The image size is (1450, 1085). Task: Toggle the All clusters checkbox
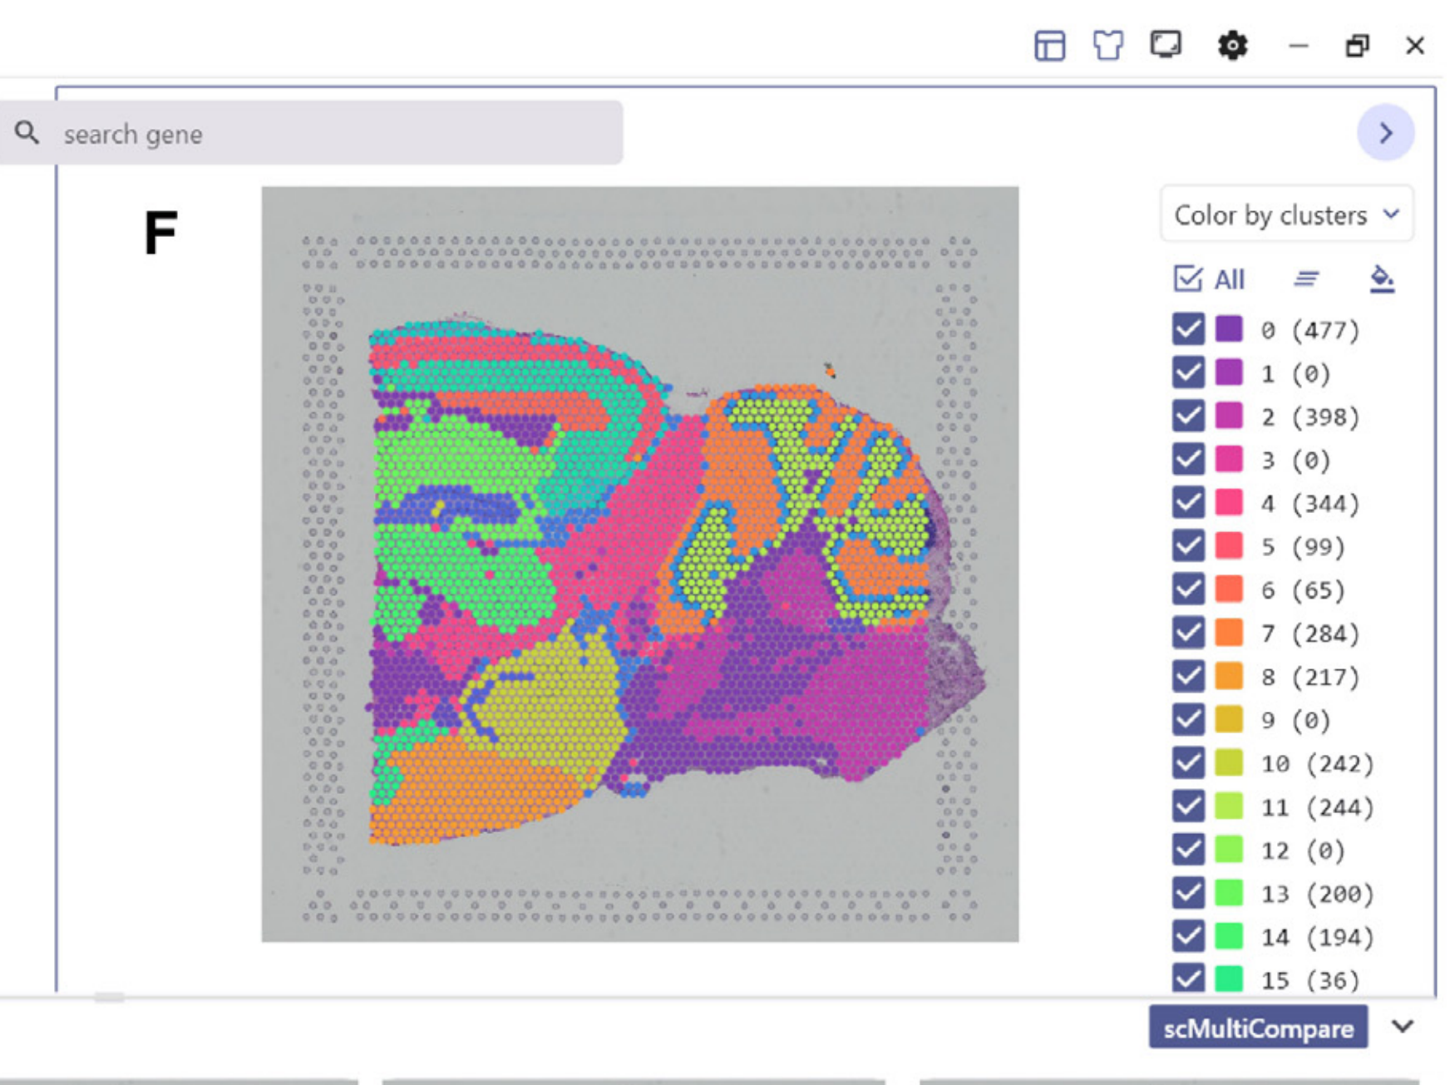click(x=1187, y=279)
